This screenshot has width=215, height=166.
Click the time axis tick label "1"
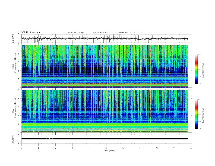coord(38,148)
